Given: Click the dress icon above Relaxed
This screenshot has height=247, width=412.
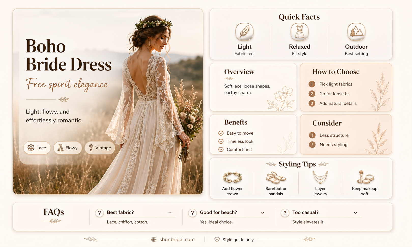Looking at the screenshot, I should [x=300, y=32].
